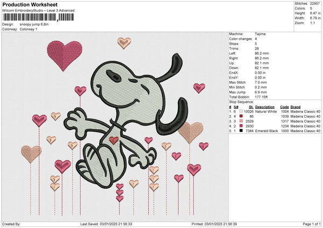Select the magenta pink swatch in row 4
The height and width of the screenshot is (228, 323).
coord(241,126)
